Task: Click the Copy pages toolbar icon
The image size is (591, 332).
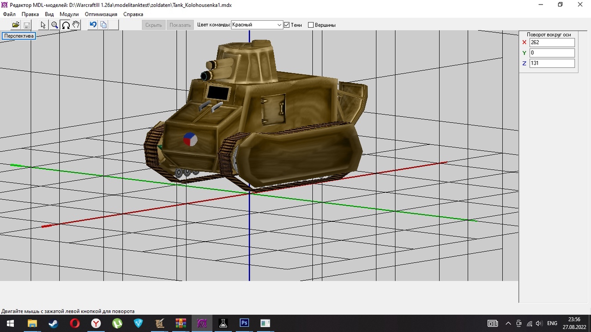Action: pos(103,25)
